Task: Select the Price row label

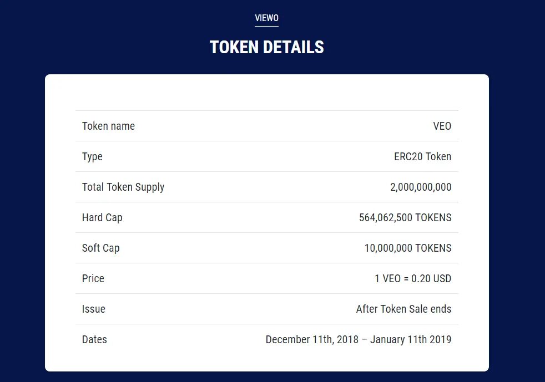Action: tap(93, 278)
